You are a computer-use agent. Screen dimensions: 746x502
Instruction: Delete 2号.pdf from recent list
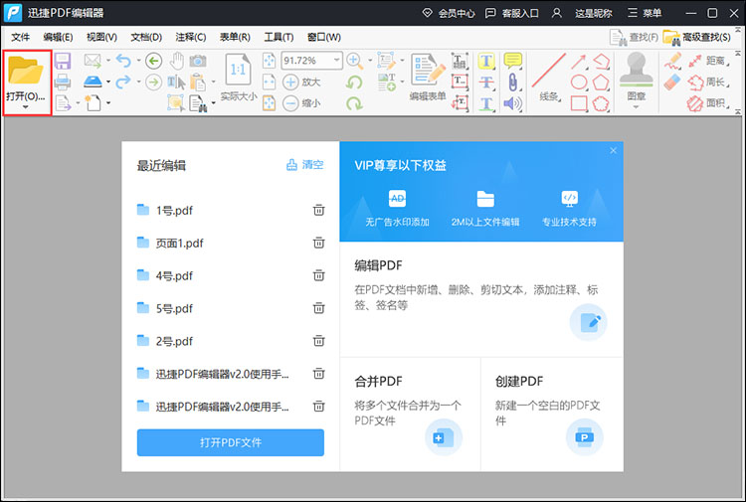318,341
